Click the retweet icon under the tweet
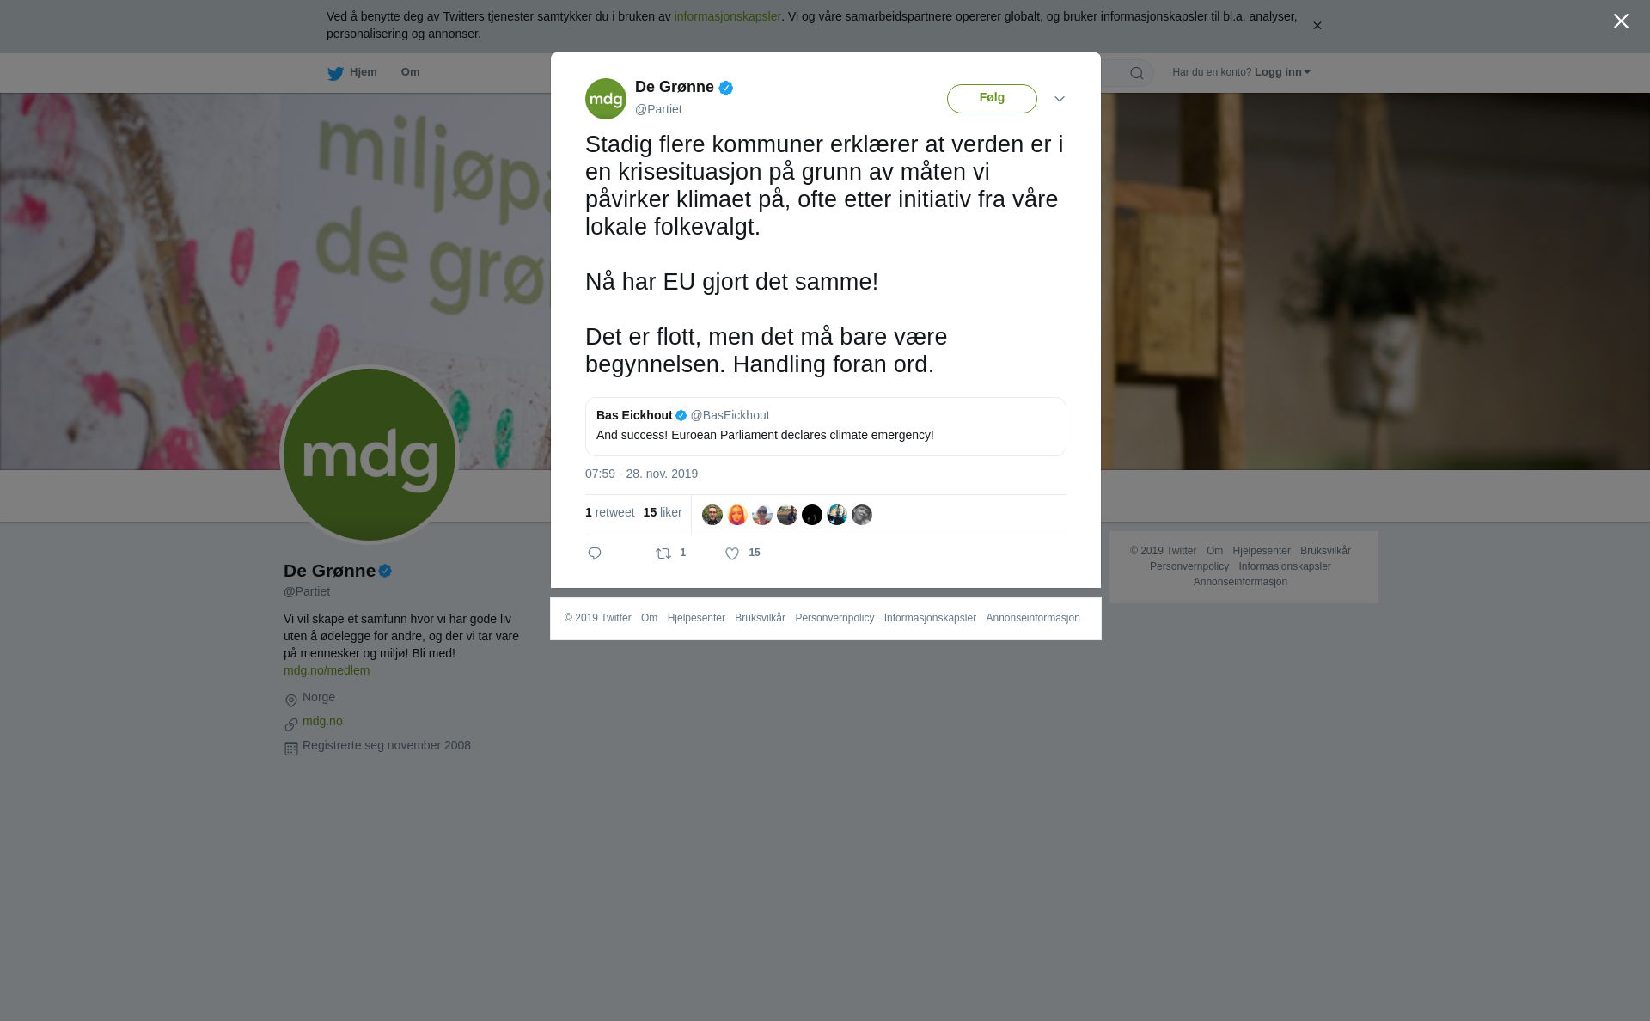Screen dimensions: 1650x1021 (x=663, y=553)
